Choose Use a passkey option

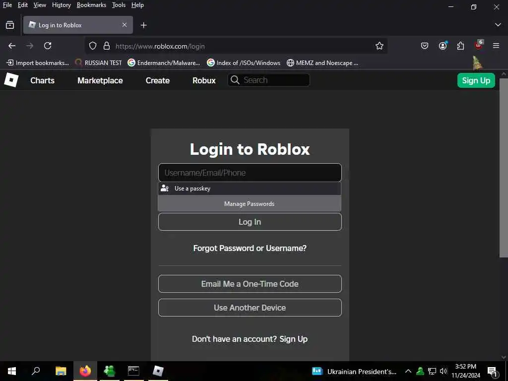click(250, 188)
